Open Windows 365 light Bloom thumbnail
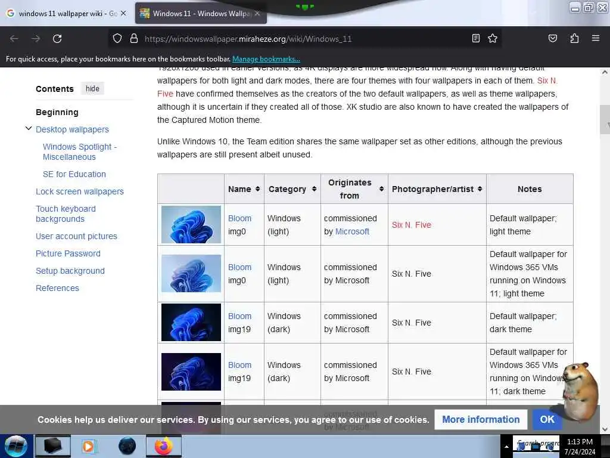This screenshot has height=458, width=610. pyautogui.click(x=191, y=273)
